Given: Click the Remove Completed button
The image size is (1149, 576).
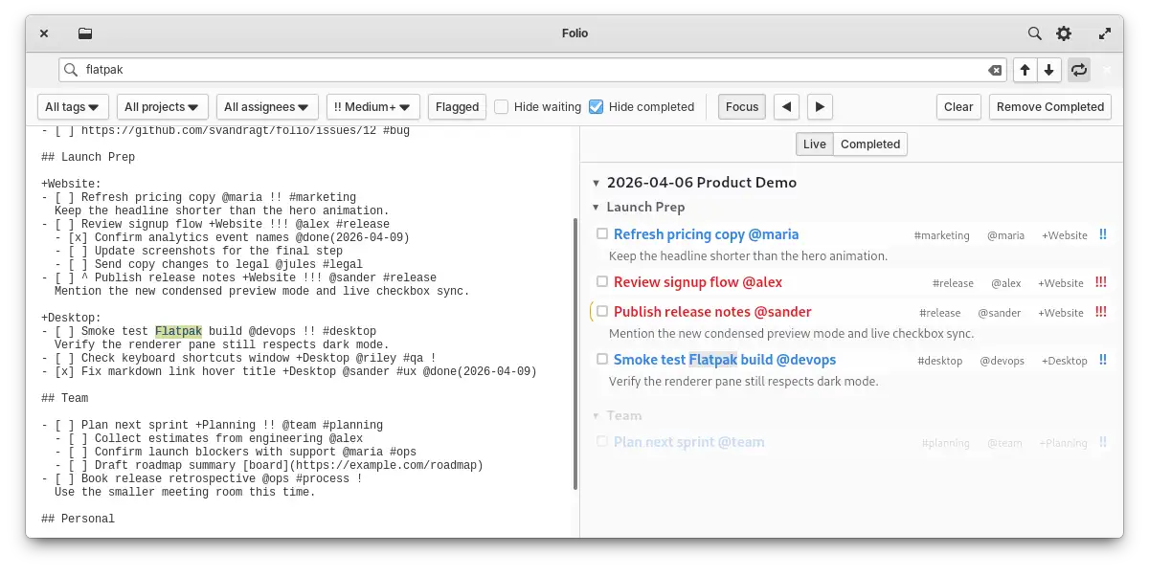Looking at the screenshot, I should tap(1050, 107).
